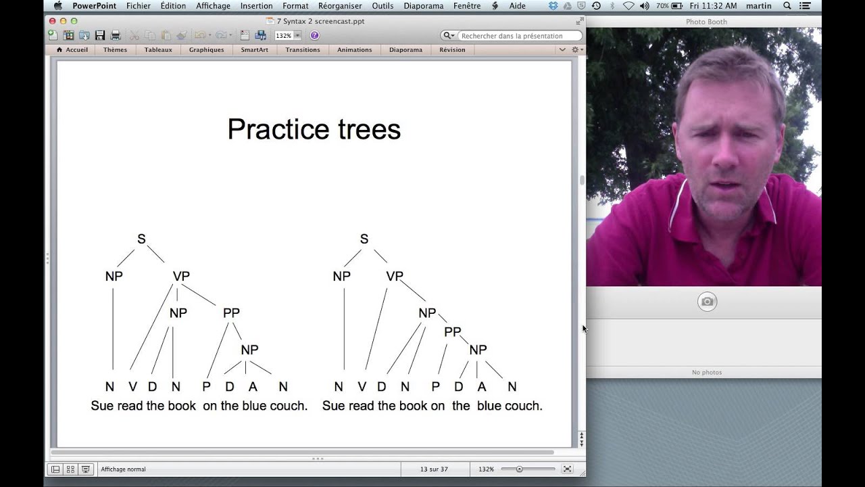Click the Copy toolbar icon

(150, 35)
